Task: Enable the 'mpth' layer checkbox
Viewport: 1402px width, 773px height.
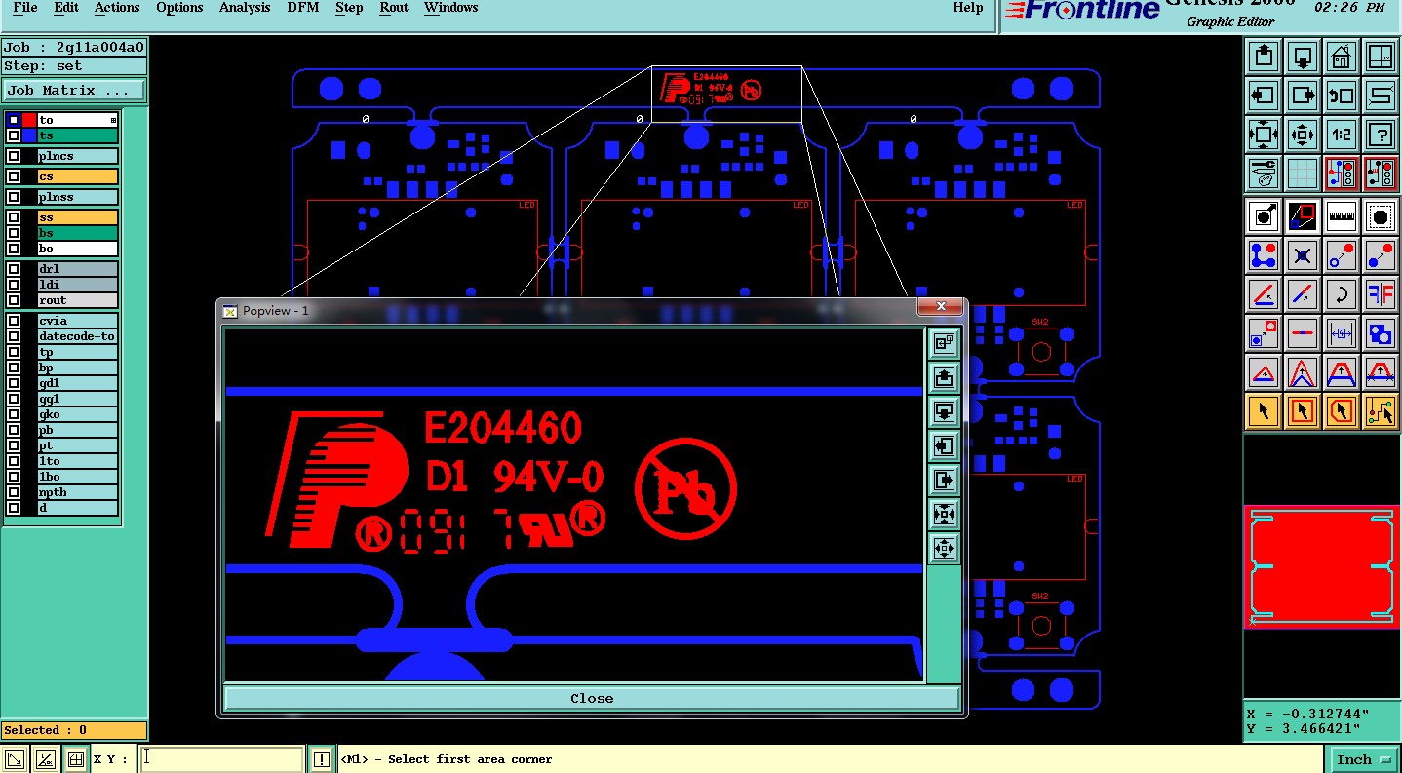Action: pyautogui.click(x=14, y=492)
